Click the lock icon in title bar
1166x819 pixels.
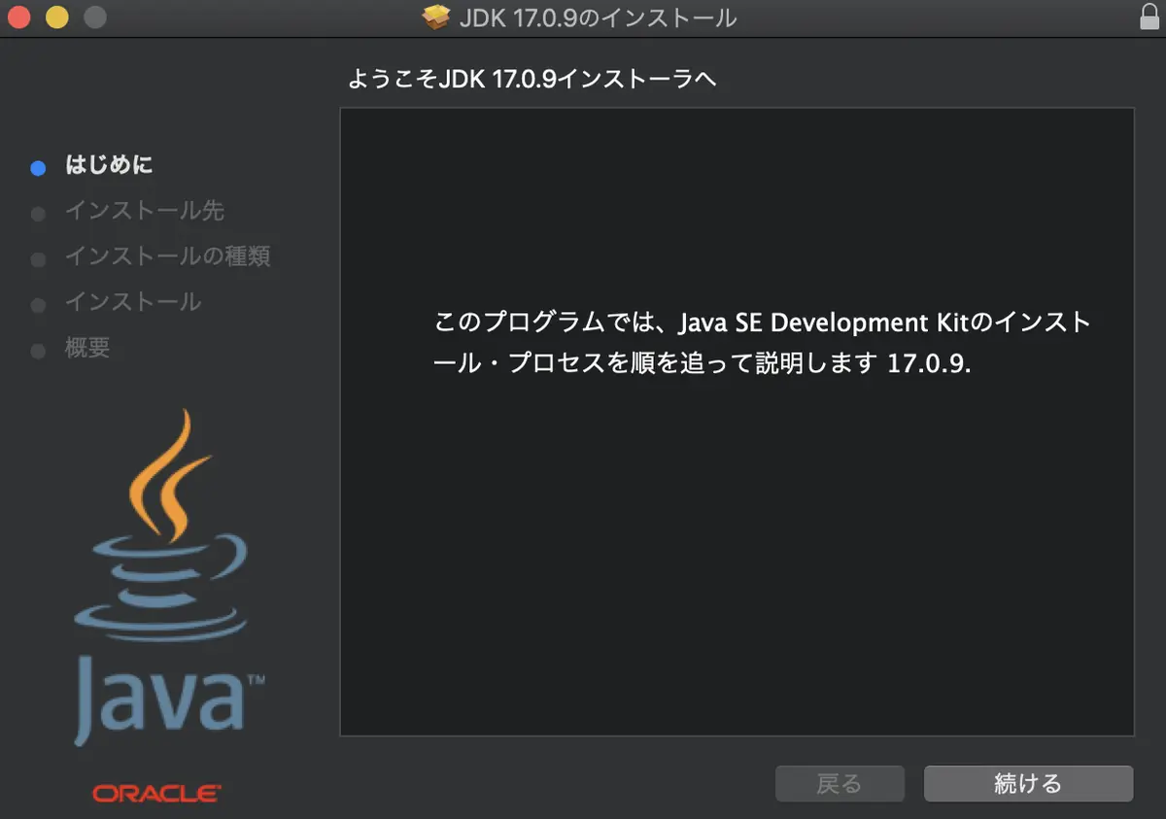1148,17
